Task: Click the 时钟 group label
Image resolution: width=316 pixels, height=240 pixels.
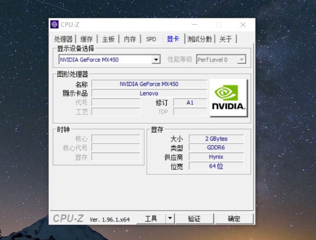Action: click(63, 130)
